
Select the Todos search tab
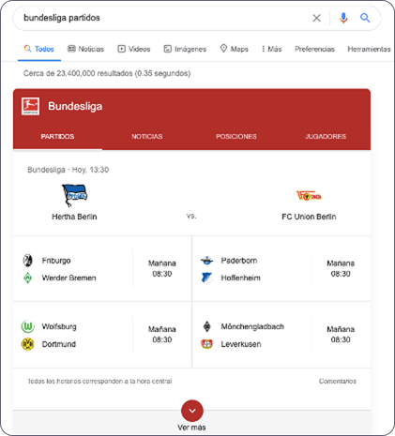(x=39, y=49)
